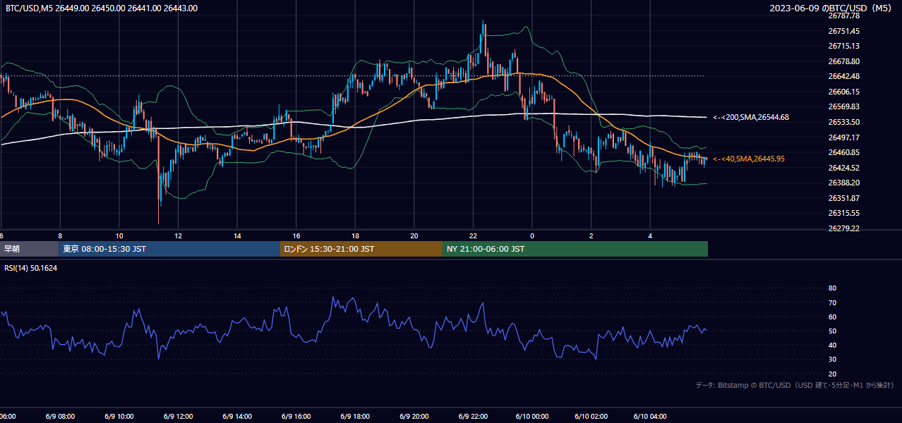Click the 6/10 04:00 bottom time label
Image resolution: width=902 pixels, height=423 pixels.
pos(651,417)
